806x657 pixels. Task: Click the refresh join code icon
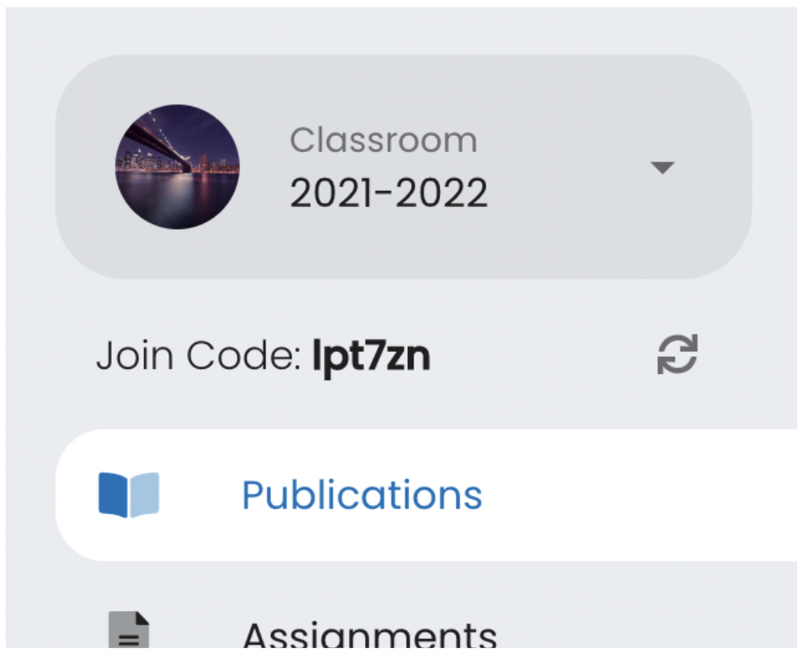click(x=677, y=355)
